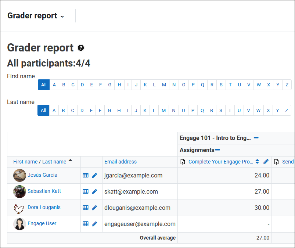Filter last names starting with K
The width and height of the screenshot is (295, 248).
(x=145, y=110)
